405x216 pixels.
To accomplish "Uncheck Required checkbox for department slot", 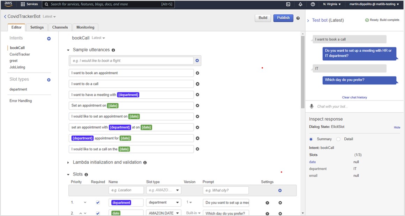I will coord(98,202).
